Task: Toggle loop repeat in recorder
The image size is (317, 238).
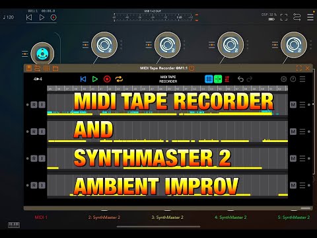Action: click(x=119, y=79)
